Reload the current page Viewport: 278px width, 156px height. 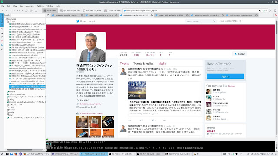(x=26, y=10)
